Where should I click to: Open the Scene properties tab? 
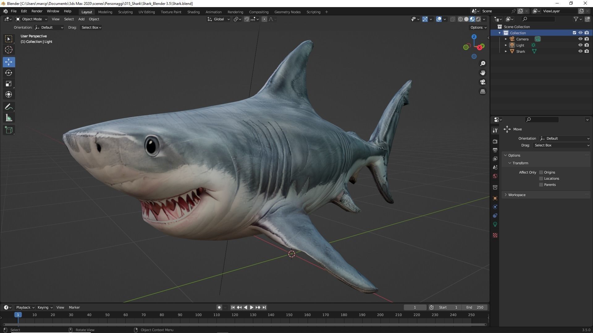pyautogui.click(x=495, y=167)
